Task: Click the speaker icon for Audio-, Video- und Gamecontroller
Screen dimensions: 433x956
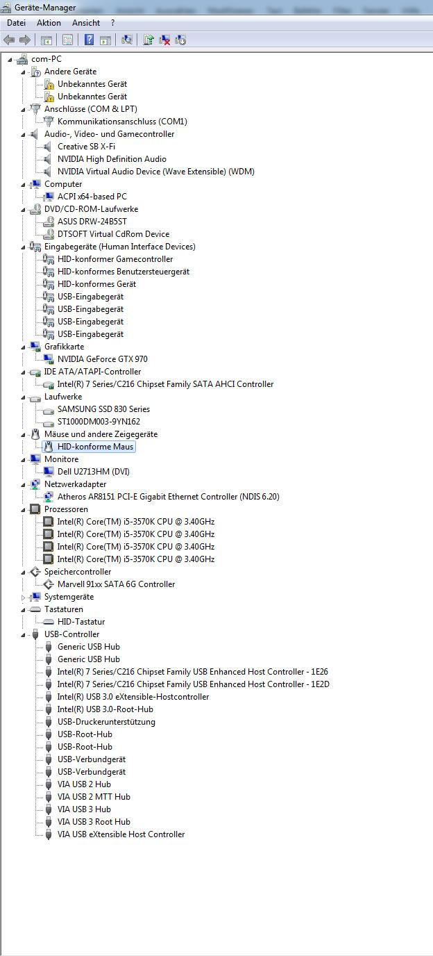Action: point(35,134)
